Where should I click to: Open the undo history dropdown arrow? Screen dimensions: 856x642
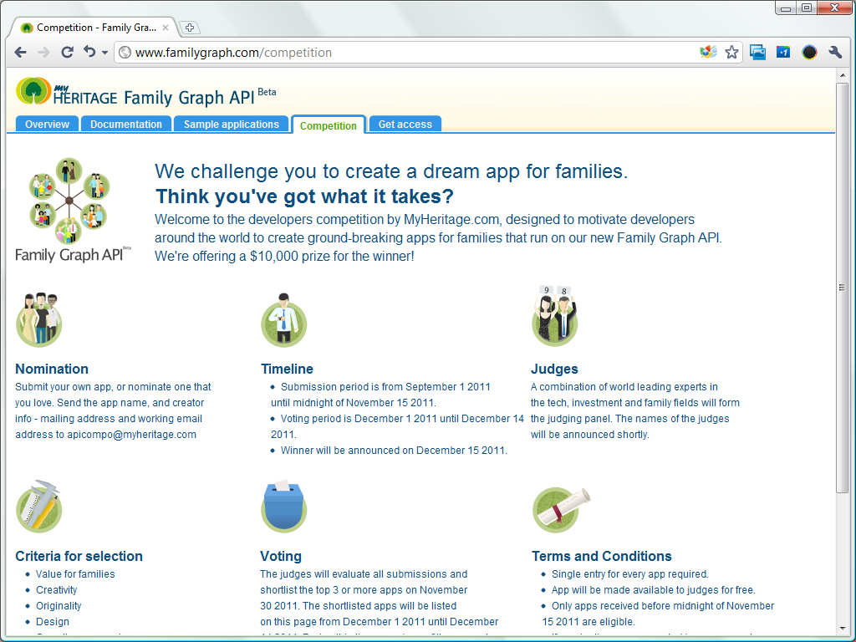click(104, 53)
